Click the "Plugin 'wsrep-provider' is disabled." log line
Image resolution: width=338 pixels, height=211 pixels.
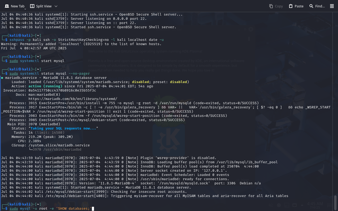[109, 158]
